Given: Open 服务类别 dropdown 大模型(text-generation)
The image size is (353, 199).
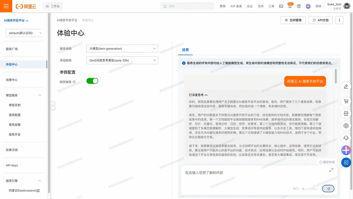Looking at the screenshot, I should (x=122, y=49).
